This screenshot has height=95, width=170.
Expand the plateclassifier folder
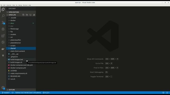(x=21, y=40)
